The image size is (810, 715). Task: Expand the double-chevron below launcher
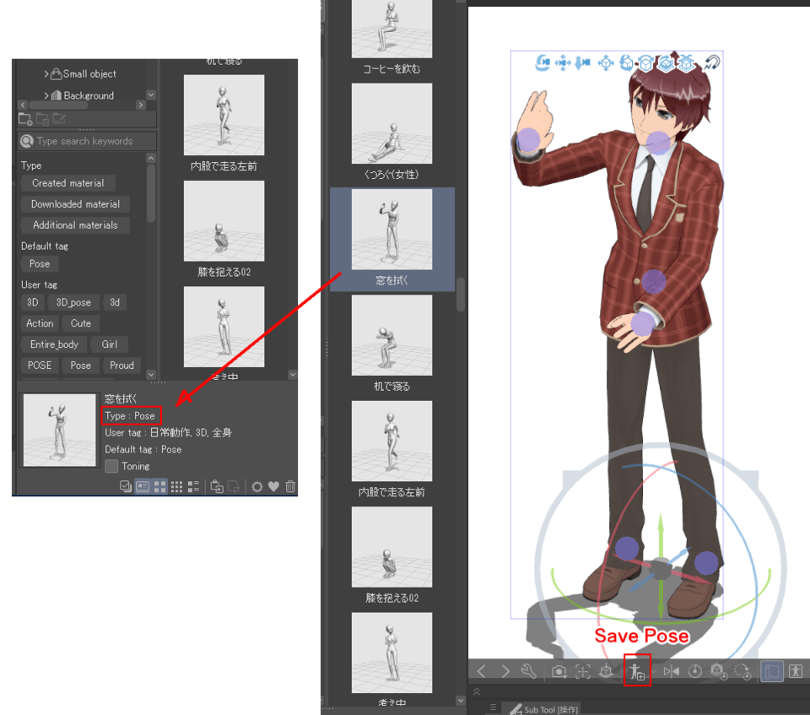tap(477, 691)
